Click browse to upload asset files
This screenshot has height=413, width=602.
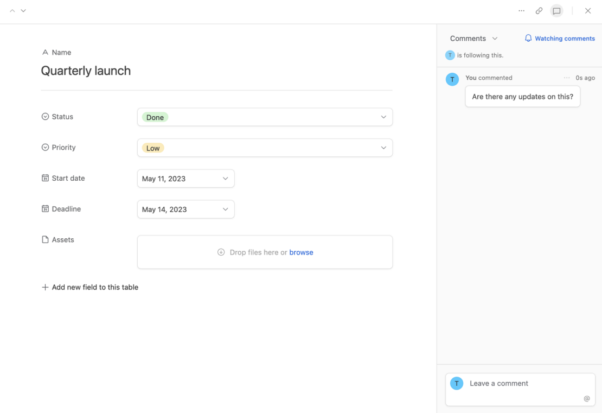coord(301,252)
